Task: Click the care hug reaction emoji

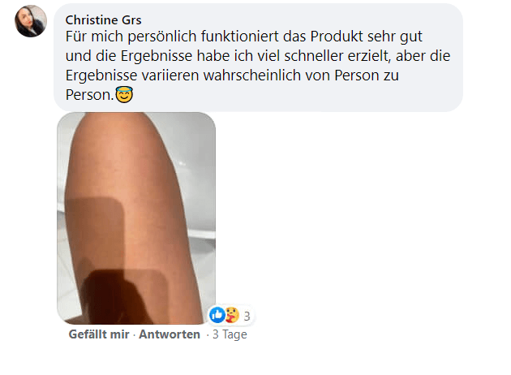Action: 232,315
